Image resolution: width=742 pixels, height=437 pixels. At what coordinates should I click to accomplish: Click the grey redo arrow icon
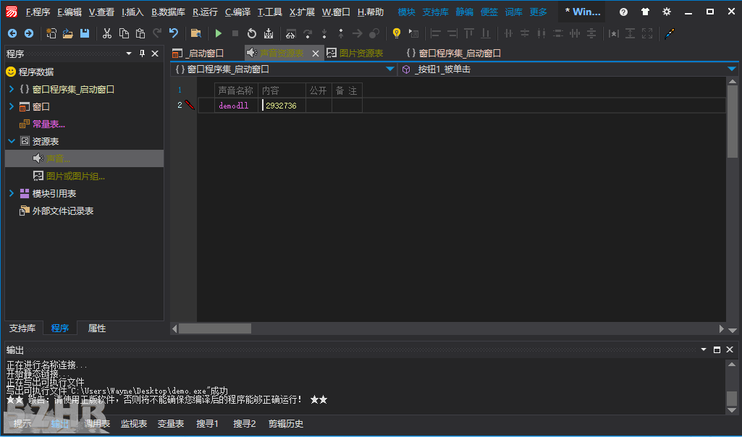157,33
